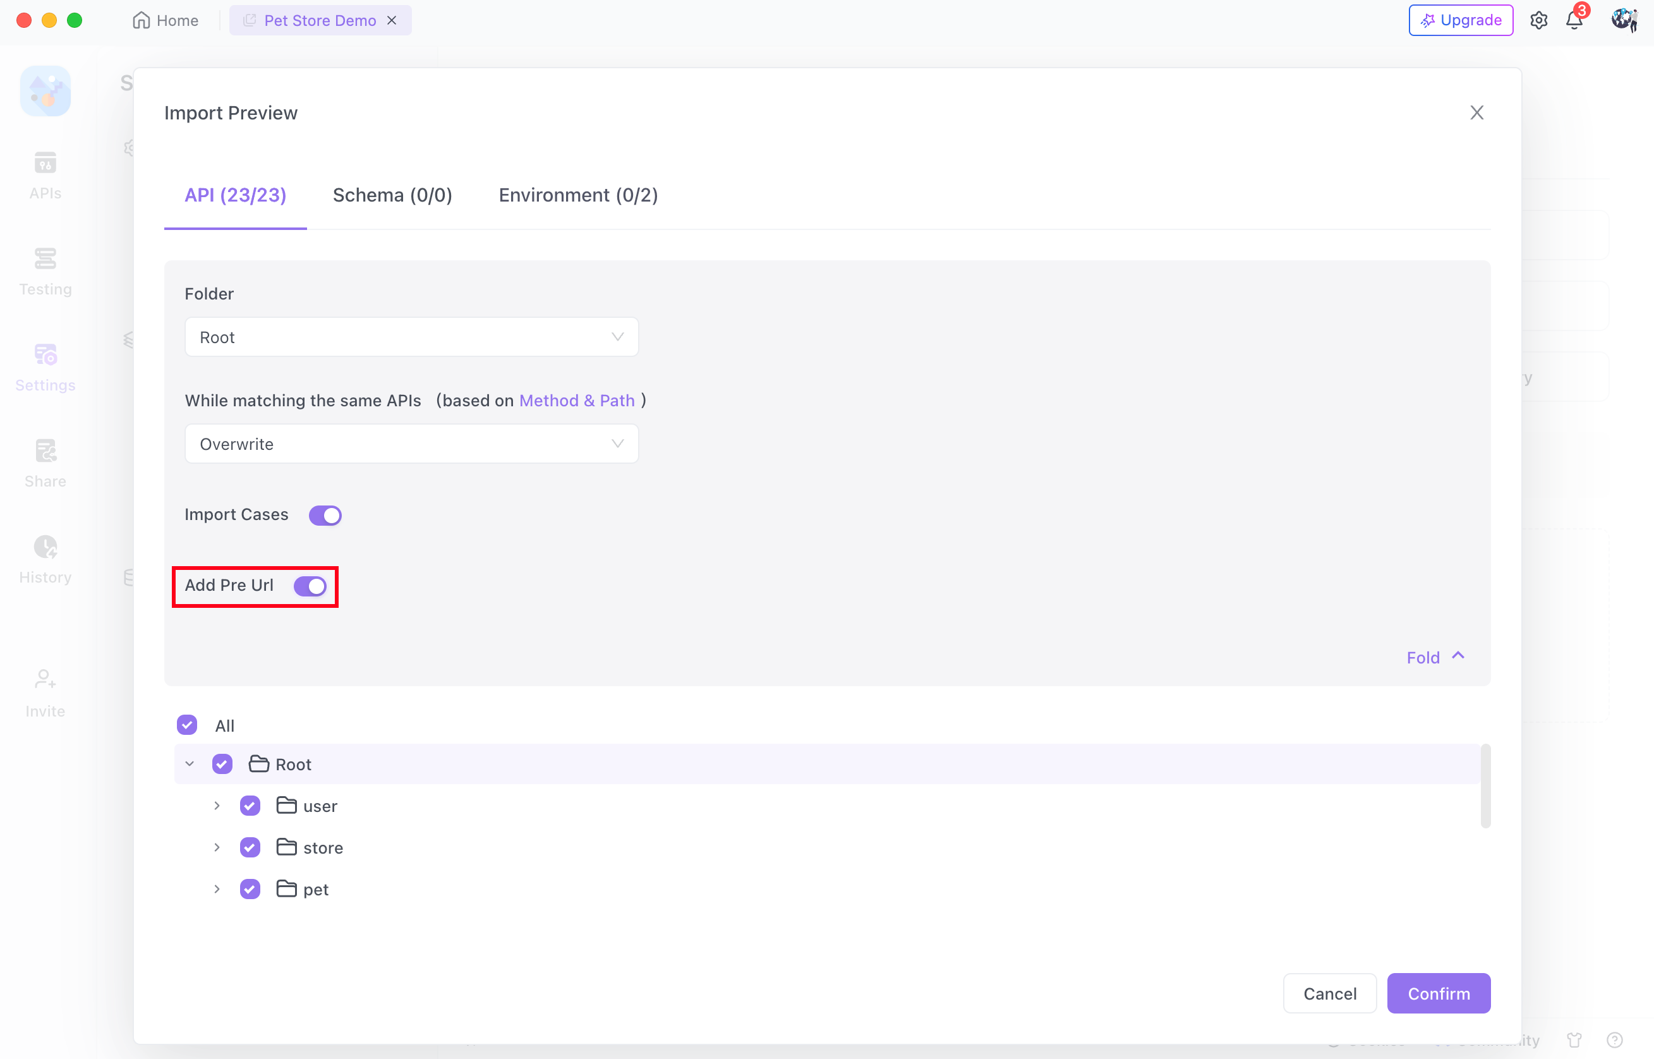This screenshot has width=1654, height=1059.
Task: Click the shirt theme icon at bottom right
Action: coord(1575,1039)
